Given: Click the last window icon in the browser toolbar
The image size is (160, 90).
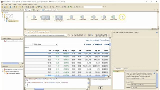Looking at the screenshot, I should click(x=109, y=35).
